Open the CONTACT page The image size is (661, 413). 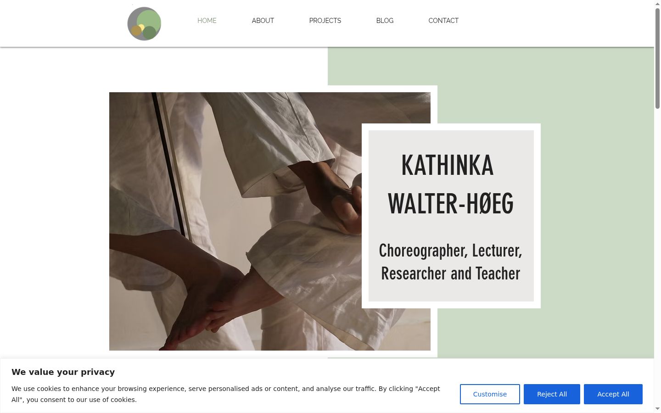coord(443,21)
